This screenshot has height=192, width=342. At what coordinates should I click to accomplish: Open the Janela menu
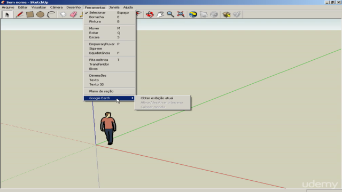point(114,7)
